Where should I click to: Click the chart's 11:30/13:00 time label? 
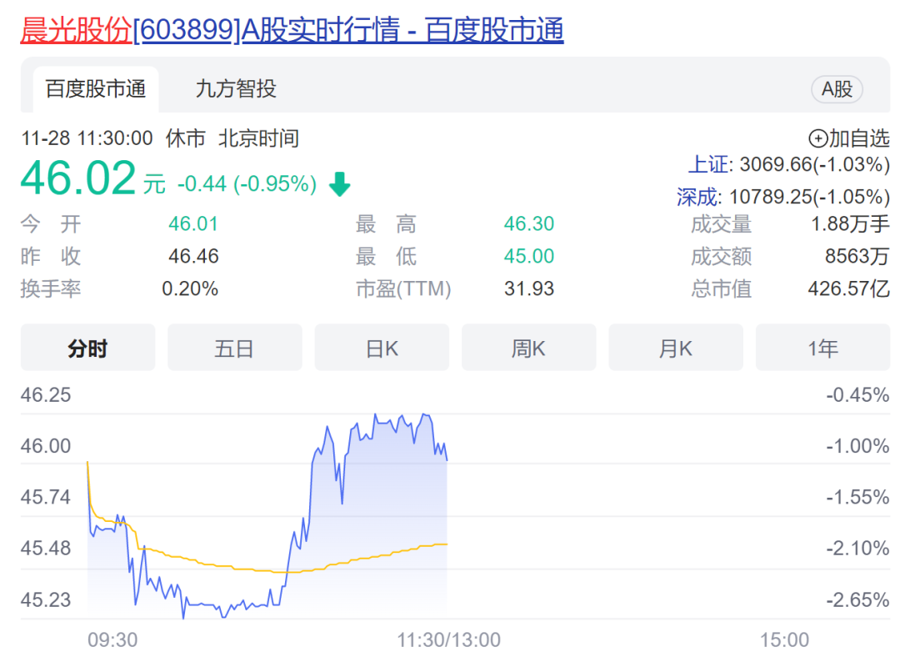pos(449,639)
